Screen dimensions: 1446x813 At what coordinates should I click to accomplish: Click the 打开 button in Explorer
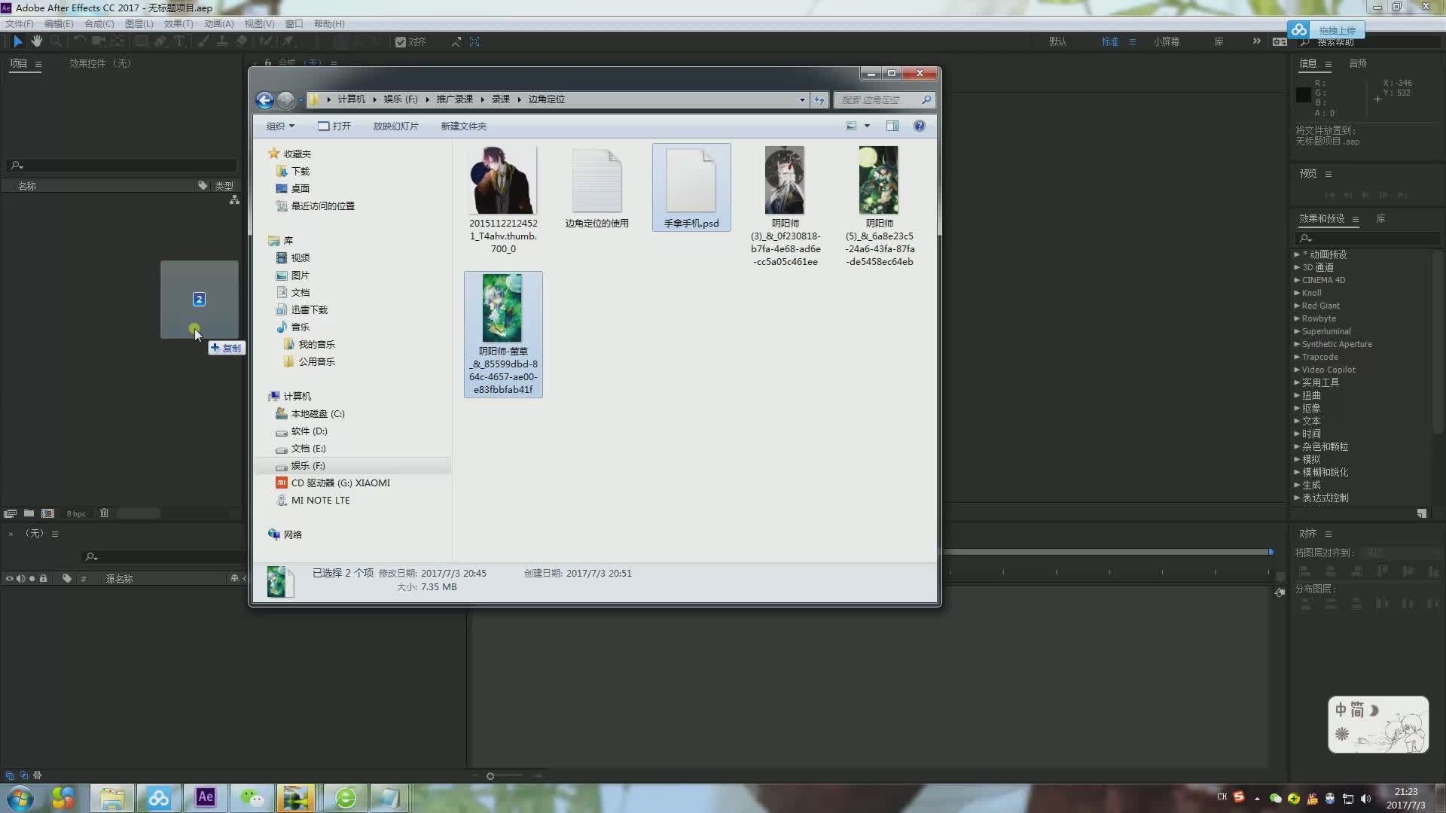click(x=334, y=126)
